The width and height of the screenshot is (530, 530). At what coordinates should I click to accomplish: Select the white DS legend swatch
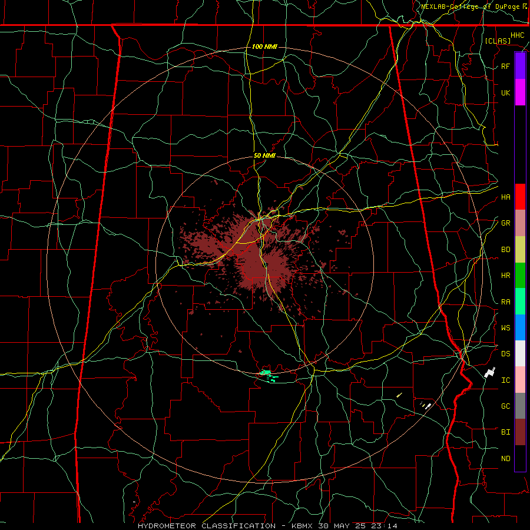520,353
